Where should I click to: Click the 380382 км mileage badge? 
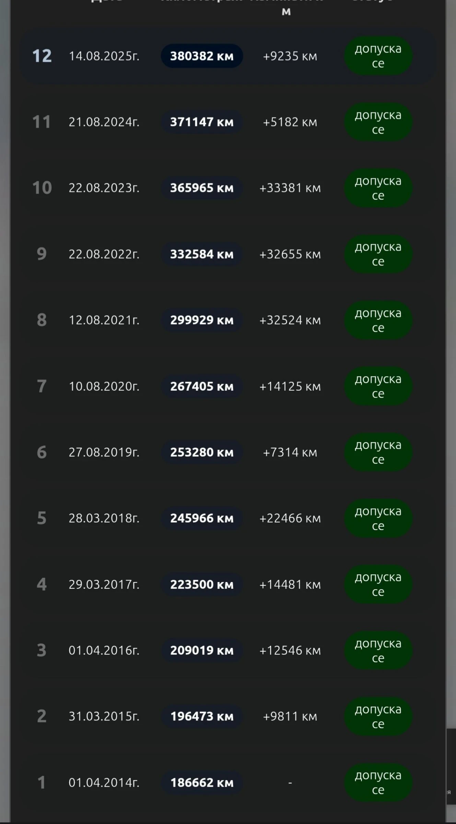202,56
